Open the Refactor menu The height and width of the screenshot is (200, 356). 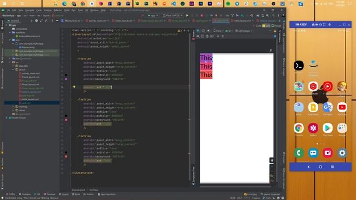point(58,10)
